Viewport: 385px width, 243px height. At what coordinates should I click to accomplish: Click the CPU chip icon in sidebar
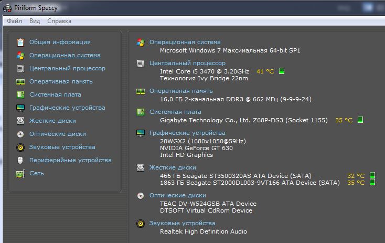[20, 68]
